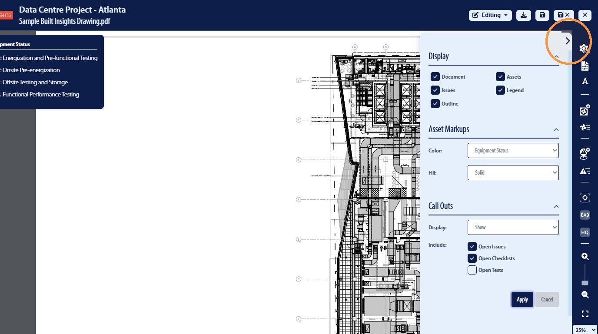598x334 pixels.
Task: Collapse the settings panel with right chevron
Action: [x=568, y=41]
